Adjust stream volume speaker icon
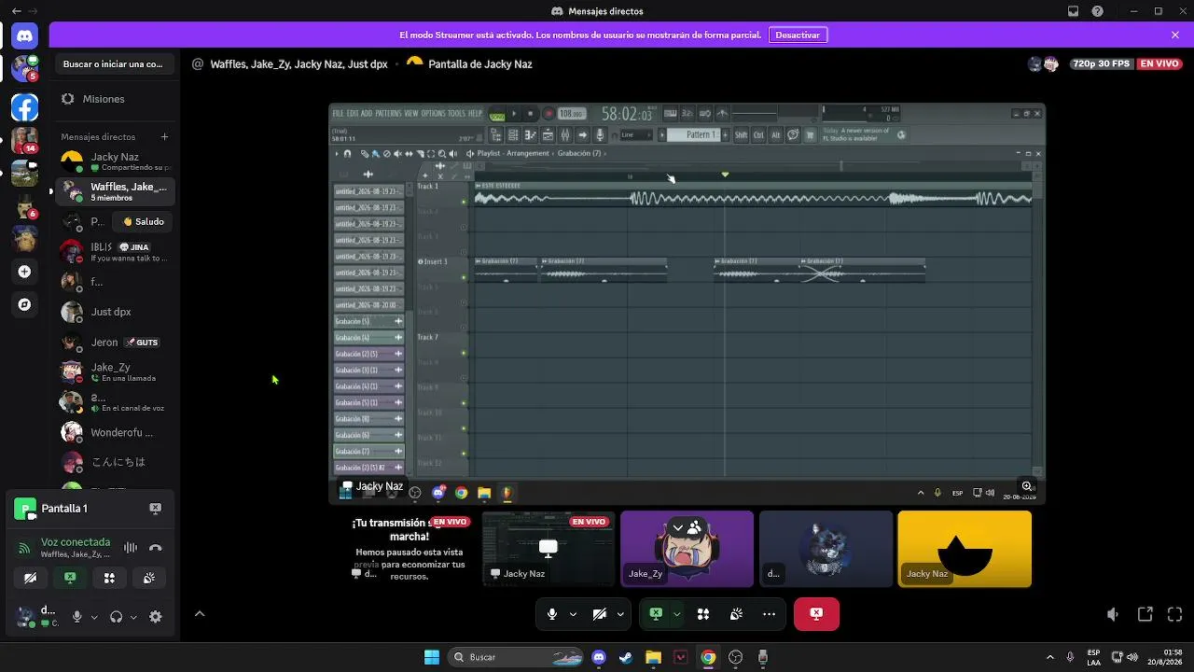This screenshot has width=1194, height=672. click(x=1112, y=614)
